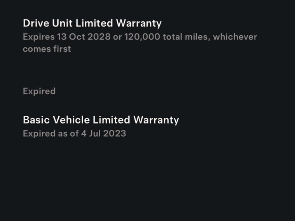295x221 pixels.
Task: Click the year "2023" under Basic Vehicle warranty
Action: point(115,134)
